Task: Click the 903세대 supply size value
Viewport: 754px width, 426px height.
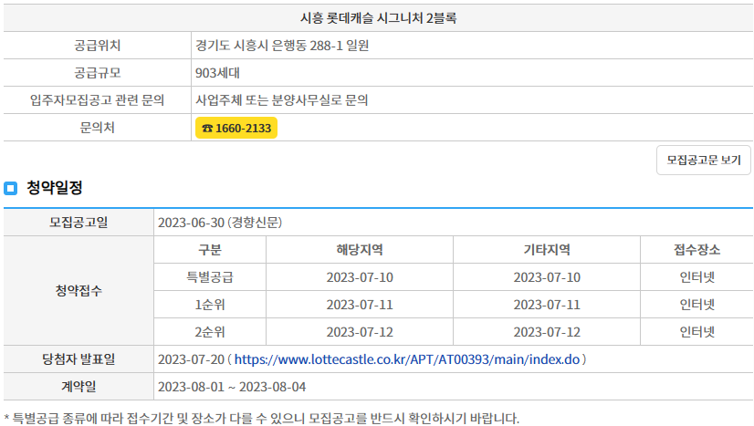Action: pos(217,73)
